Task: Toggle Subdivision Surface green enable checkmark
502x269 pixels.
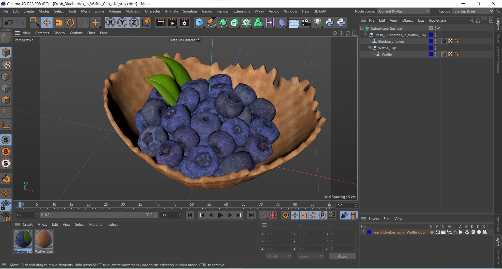Action: coord(439,28)
